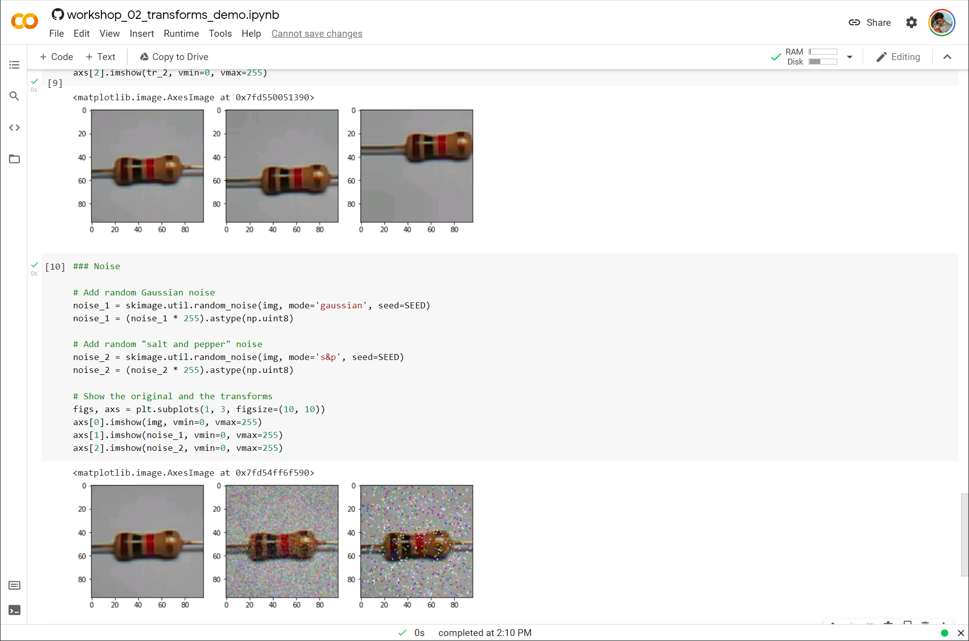Click the user account avatar

[942, 22]
